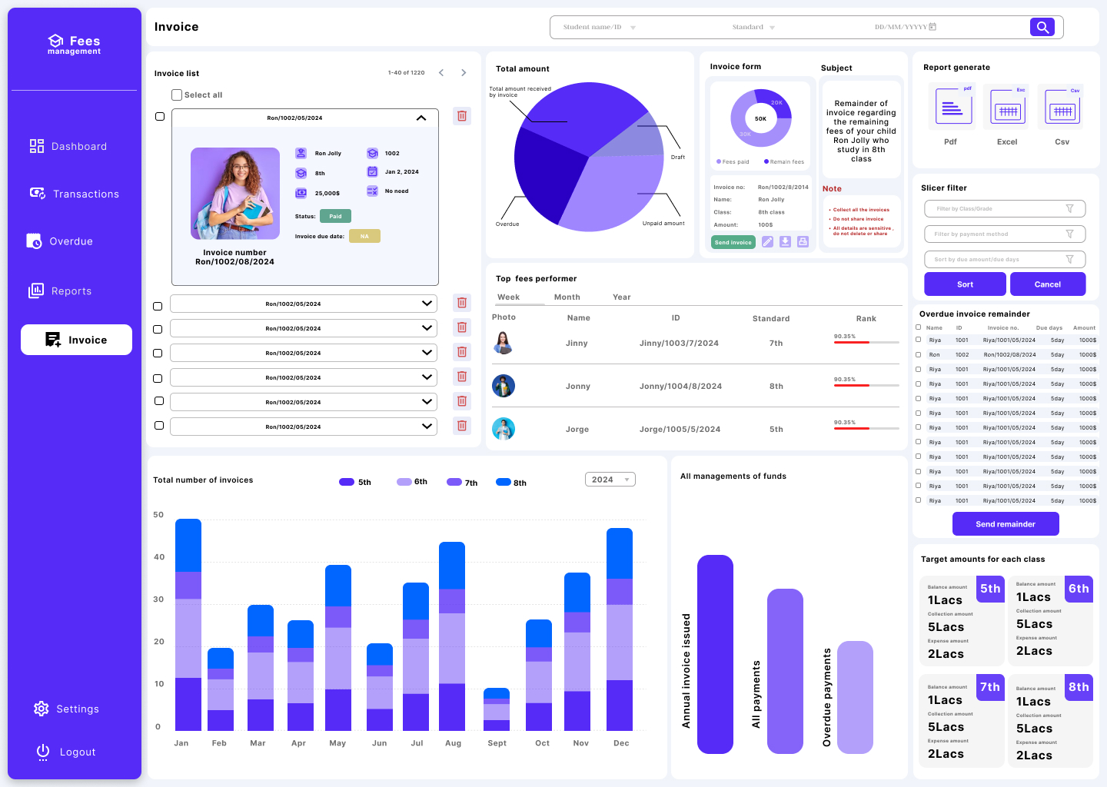Open Overdue in sidebar

coord(60,241)
